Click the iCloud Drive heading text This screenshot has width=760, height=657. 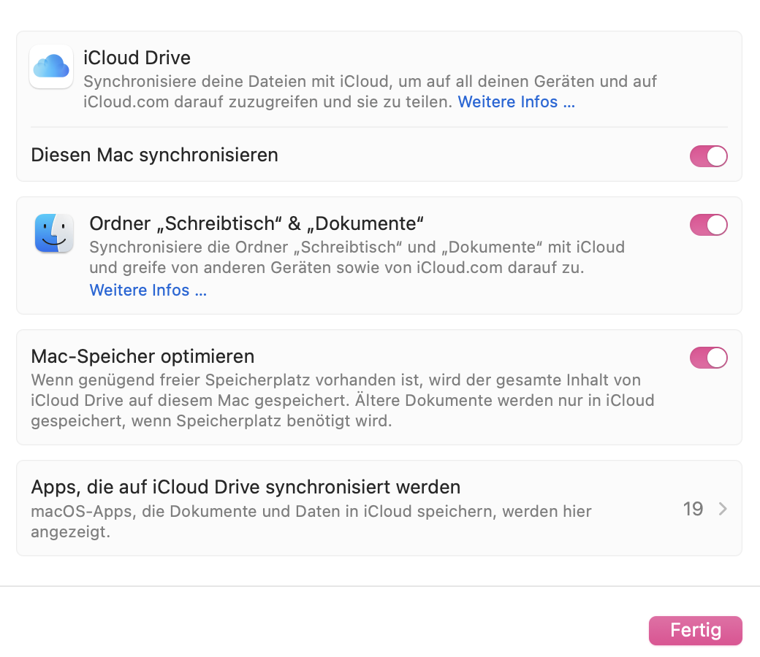coord(137,58)
